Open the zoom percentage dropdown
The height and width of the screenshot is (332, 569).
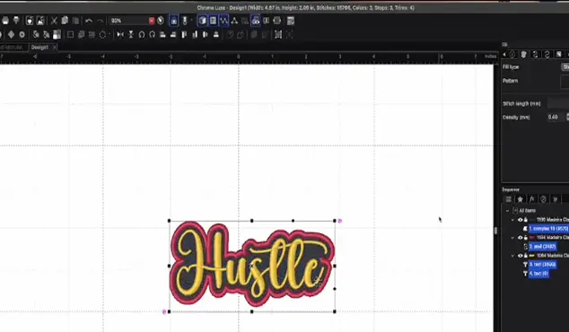(152, 21)
